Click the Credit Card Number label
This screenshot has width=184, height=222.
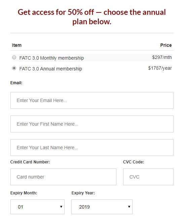(x=30, y=162)
